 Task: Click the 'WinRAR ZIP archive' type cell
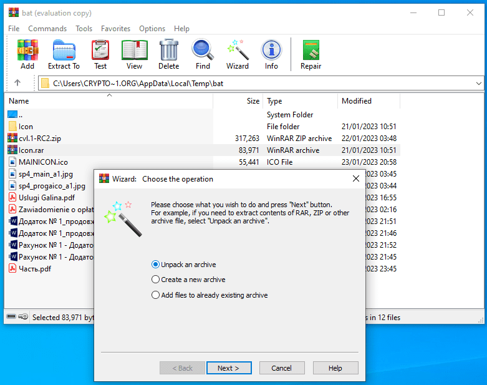[x=299, y=139]
